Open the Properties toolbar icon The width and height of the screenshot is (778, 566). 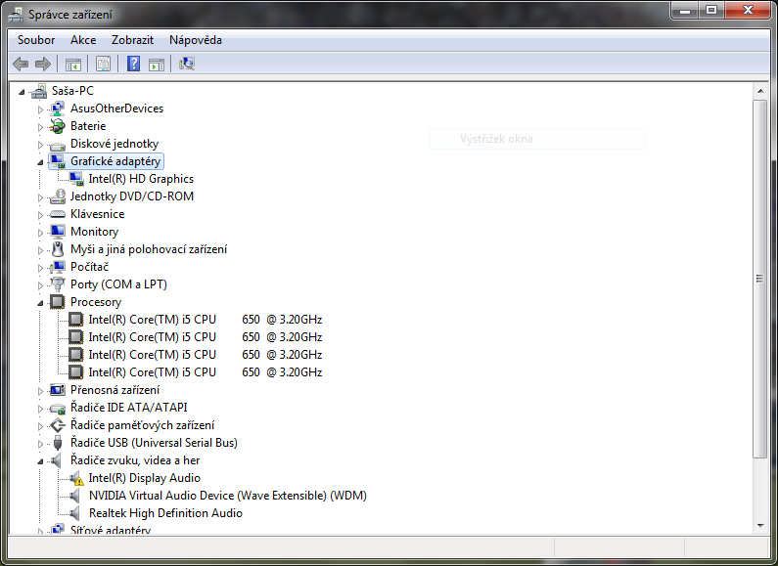103,64
